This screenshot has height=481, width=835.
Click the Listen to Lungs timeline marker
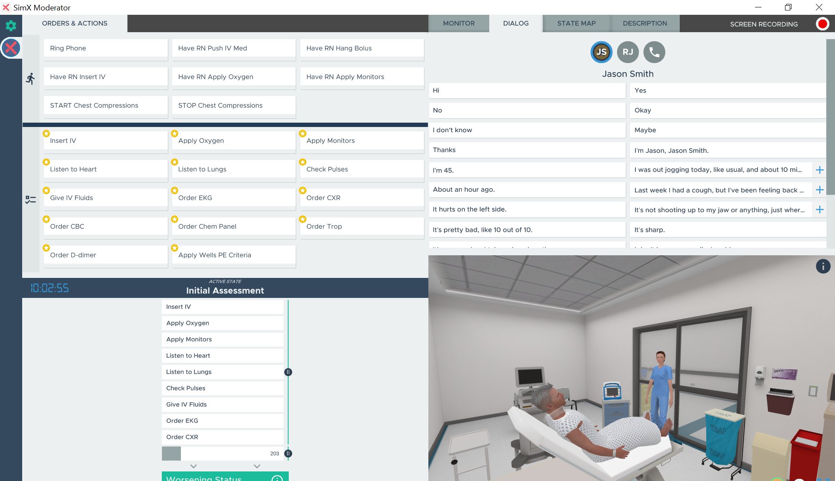pos(288,372)
